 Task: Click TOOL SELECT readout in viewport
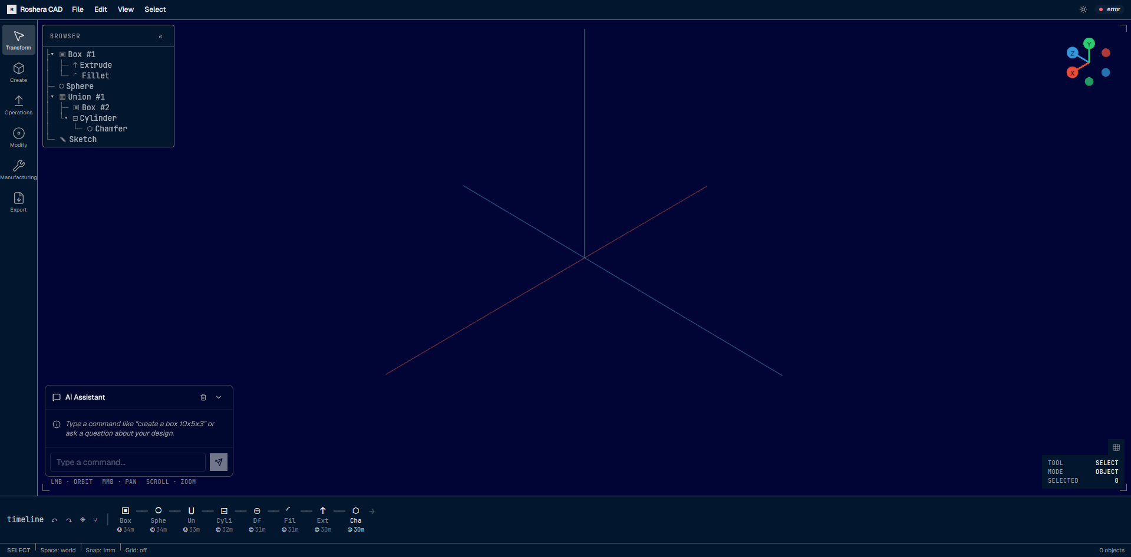(x=1083, y=463)
